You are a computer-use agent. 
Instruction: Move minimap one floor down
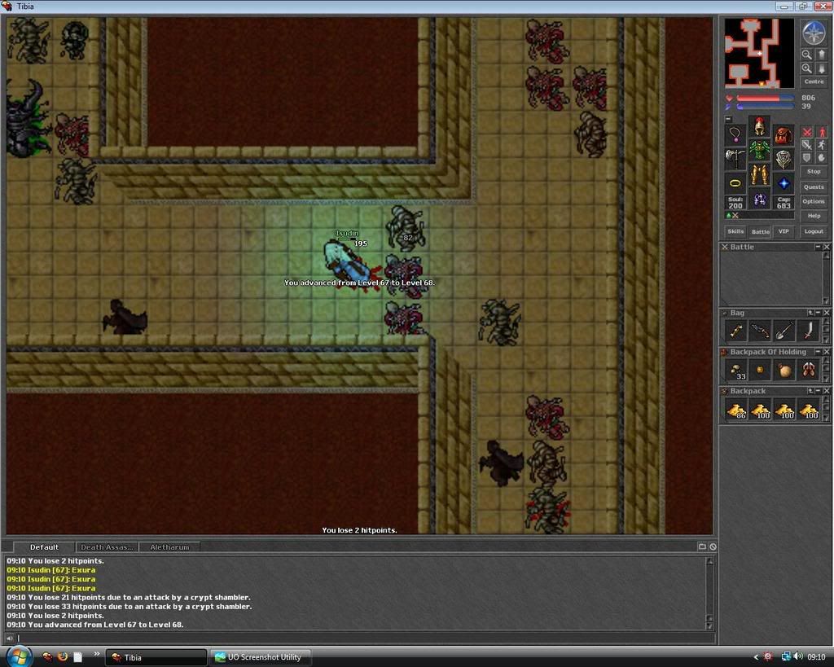[821, 68]
